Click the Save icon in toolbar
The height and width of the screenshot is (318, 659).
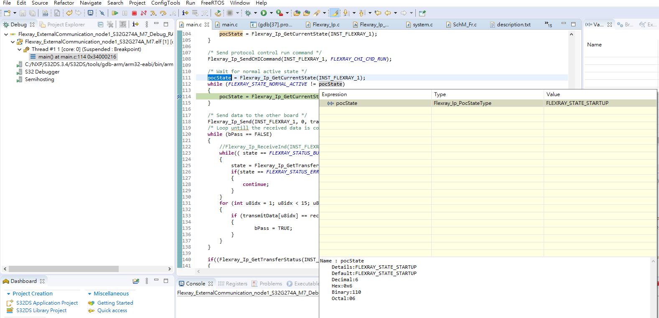click(23, 13)
